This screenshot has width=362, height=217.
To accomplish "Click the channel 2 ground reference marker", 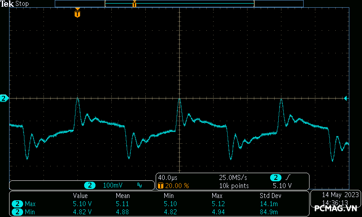I will 4,98.
